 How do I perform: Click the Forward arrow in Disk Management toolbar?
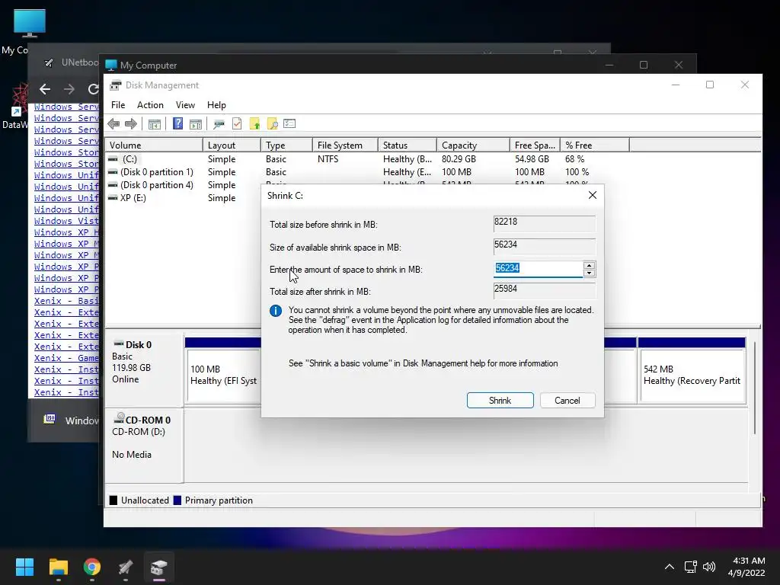(x=131, y=124)
